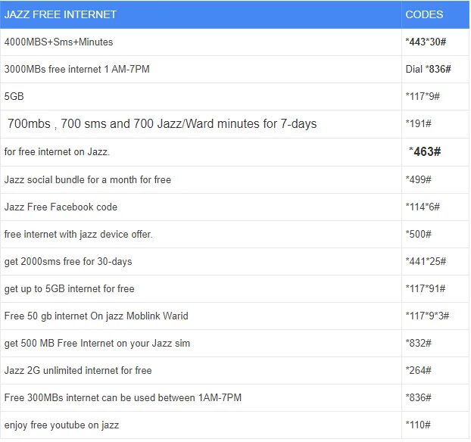This screenshot has height=442, width=471.
Task: Click the code *117*9#
Action: pos(423,96)
